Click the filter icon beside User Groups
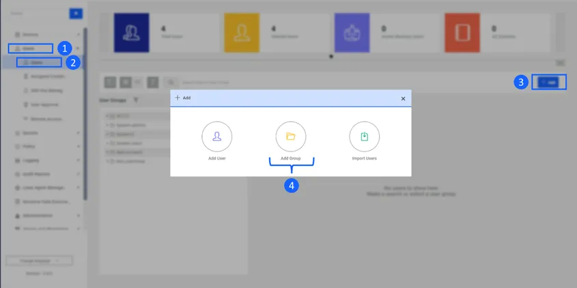 point(136,100)
